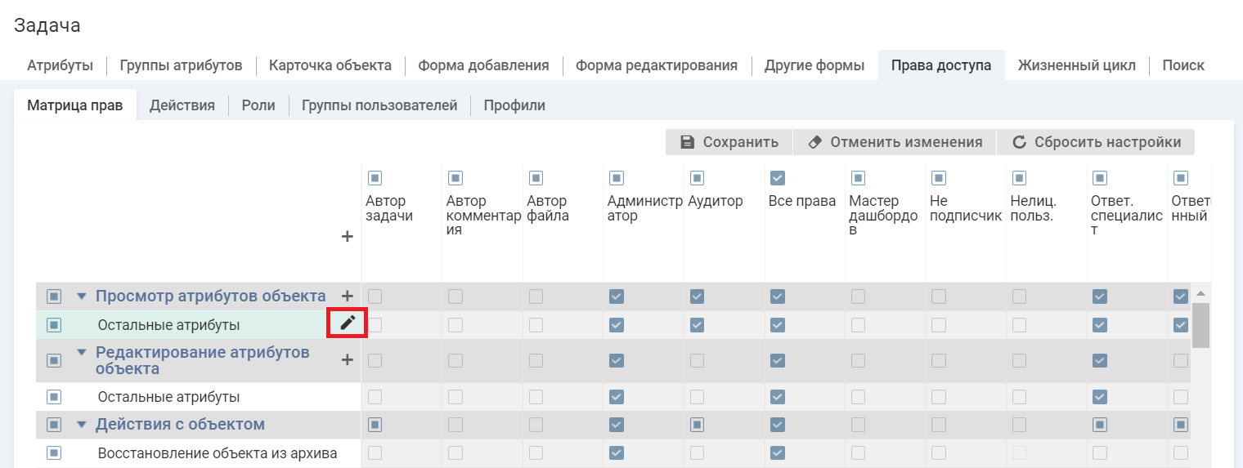Click the pencil edit icon for Остальные атрибуты
1243x468 pixels.
tap(348, 323)
